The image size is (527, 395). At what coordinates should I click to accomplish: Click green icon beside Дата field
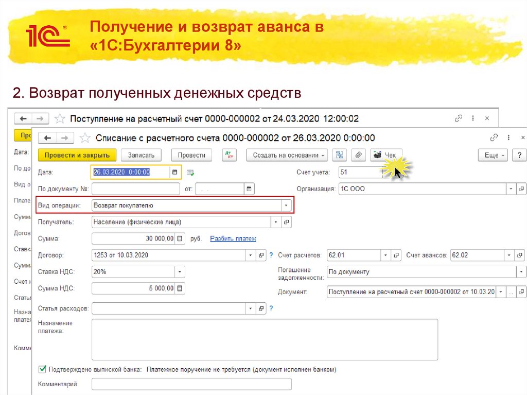[190, 173]
